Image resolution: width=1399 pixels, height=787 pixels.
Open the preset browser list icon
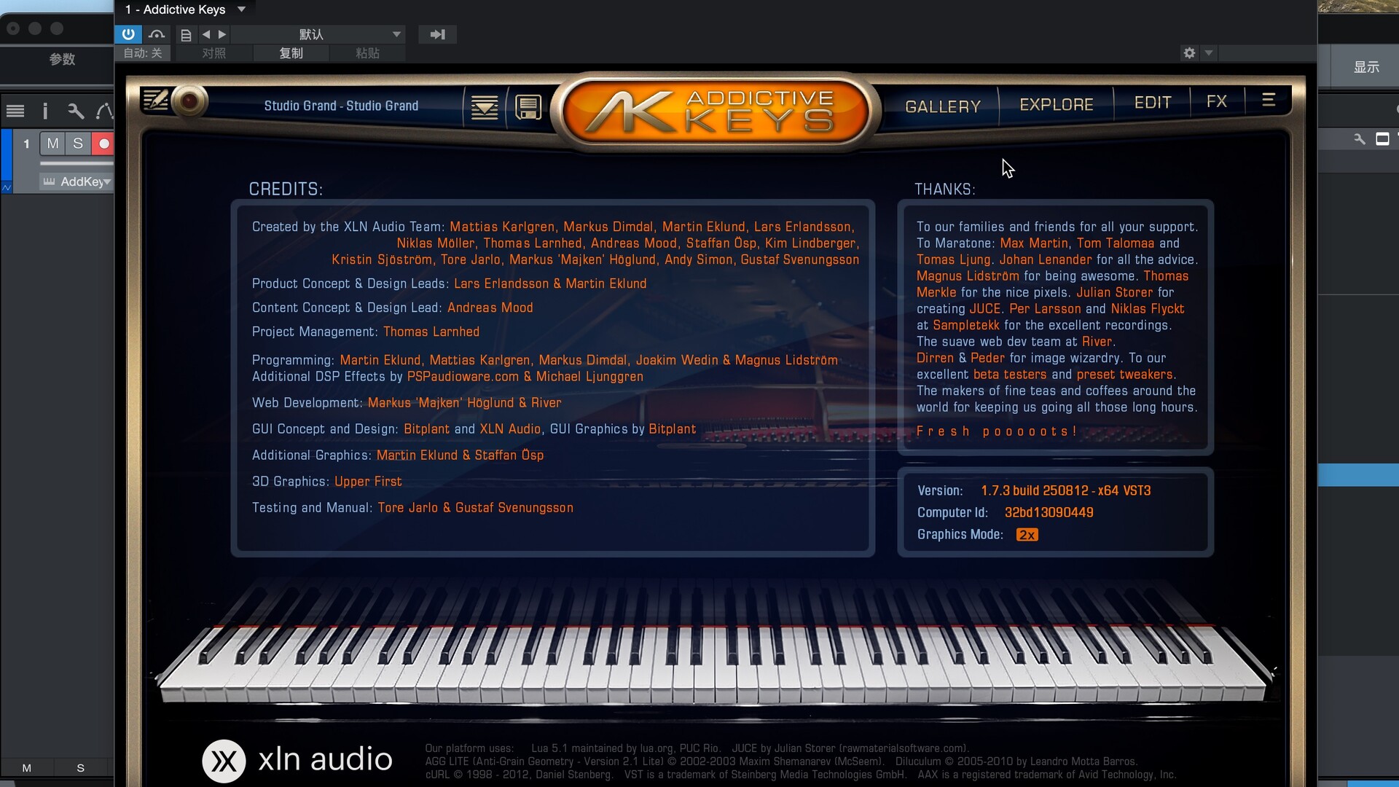[x=485, y=108]
